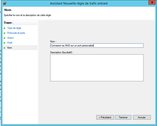Click green bullet next to Profil step
Viewport: 157px width, 126px height.
tap(4, 43)
